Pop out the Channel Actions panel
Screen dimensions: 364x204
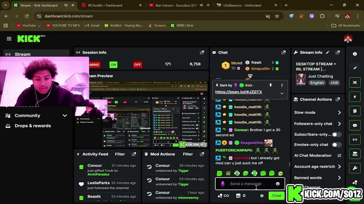[338, 99]
